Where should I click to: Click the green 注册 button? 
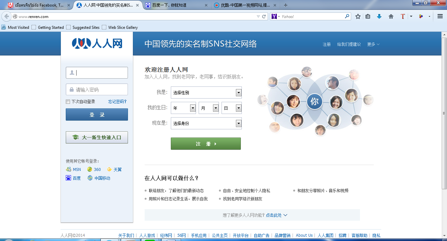point(206,144)
